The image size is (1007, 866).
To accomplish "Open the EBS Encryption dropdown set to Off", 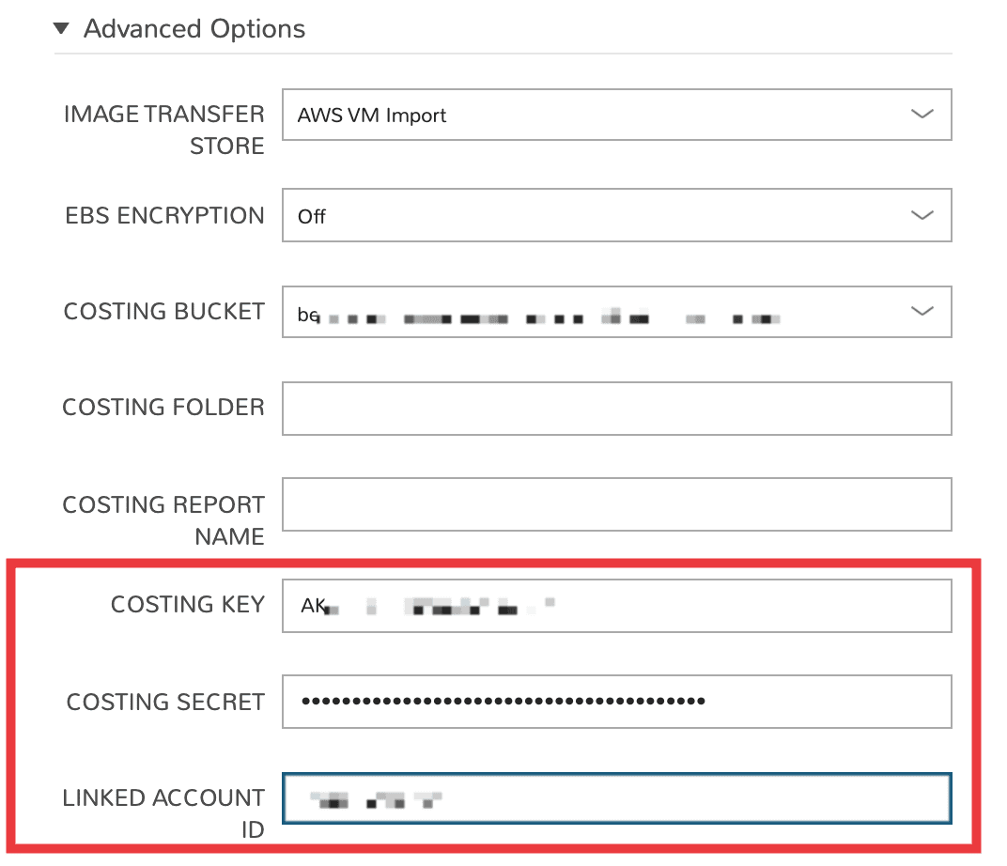I will coord(601,216).
